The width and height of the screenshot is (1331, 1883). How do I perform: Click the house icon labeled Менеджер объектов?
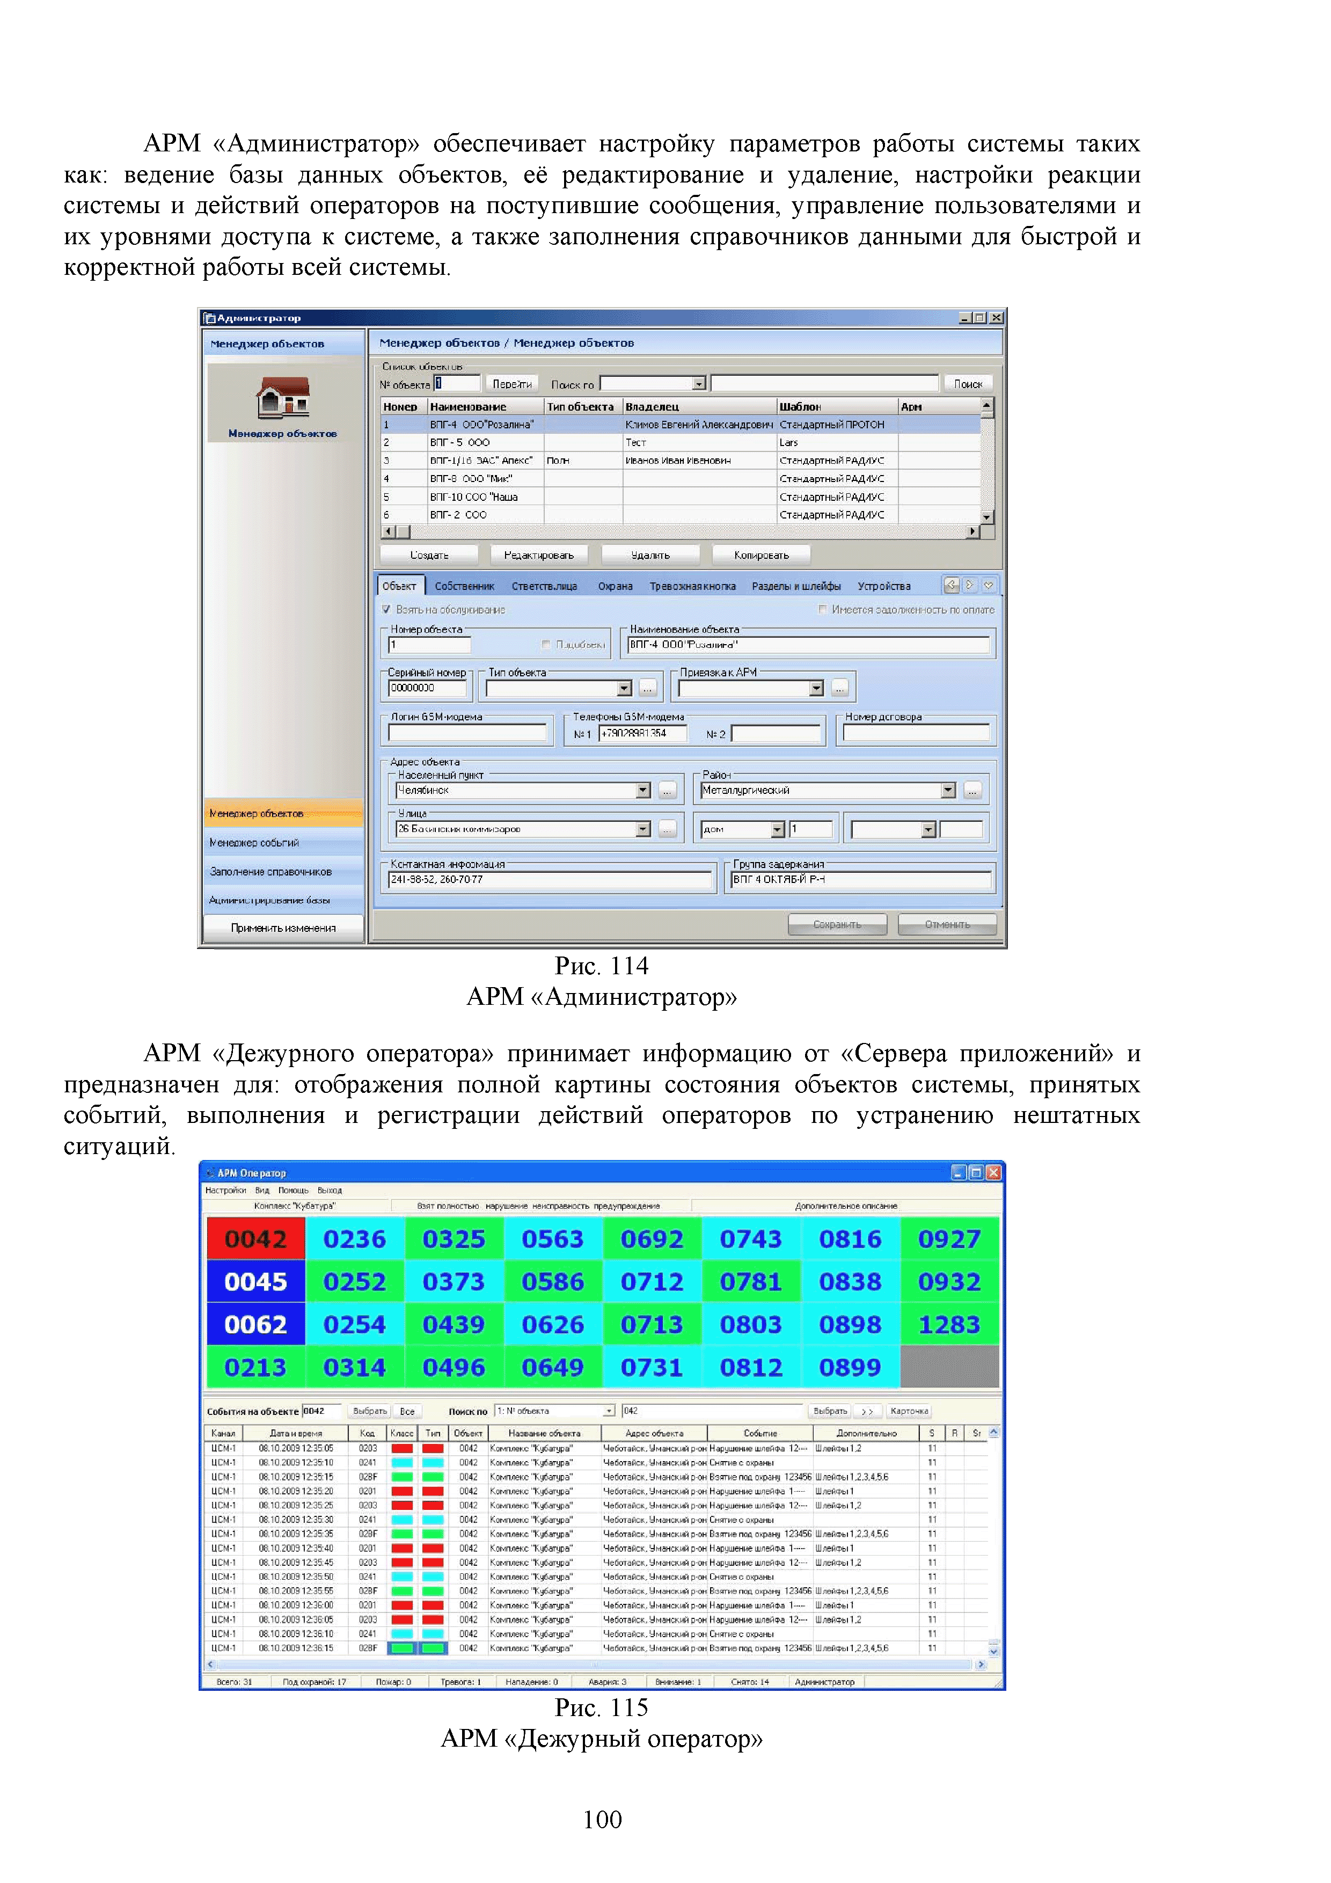click(282, 397)
